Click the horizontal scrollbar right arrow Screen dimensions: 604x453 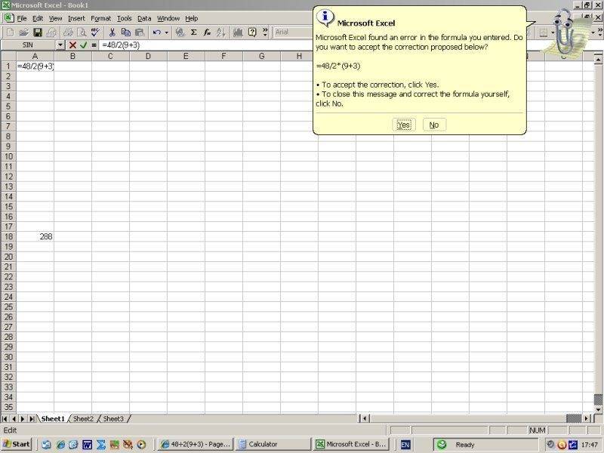tap(587, 418)
